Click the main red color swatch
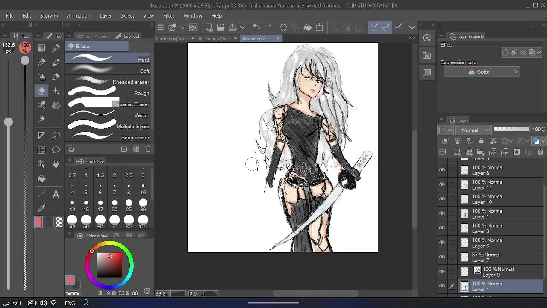Image resolution: width=547 pixels, height=308 pixels. coord(38,222)
